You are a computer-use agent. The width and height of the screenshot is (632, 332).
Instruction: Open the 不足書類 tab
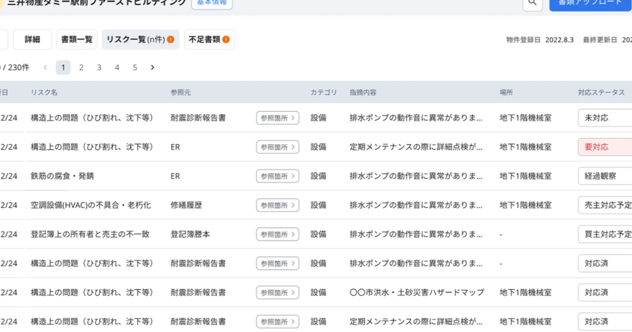pyautogui.click(x=209, y=40)
